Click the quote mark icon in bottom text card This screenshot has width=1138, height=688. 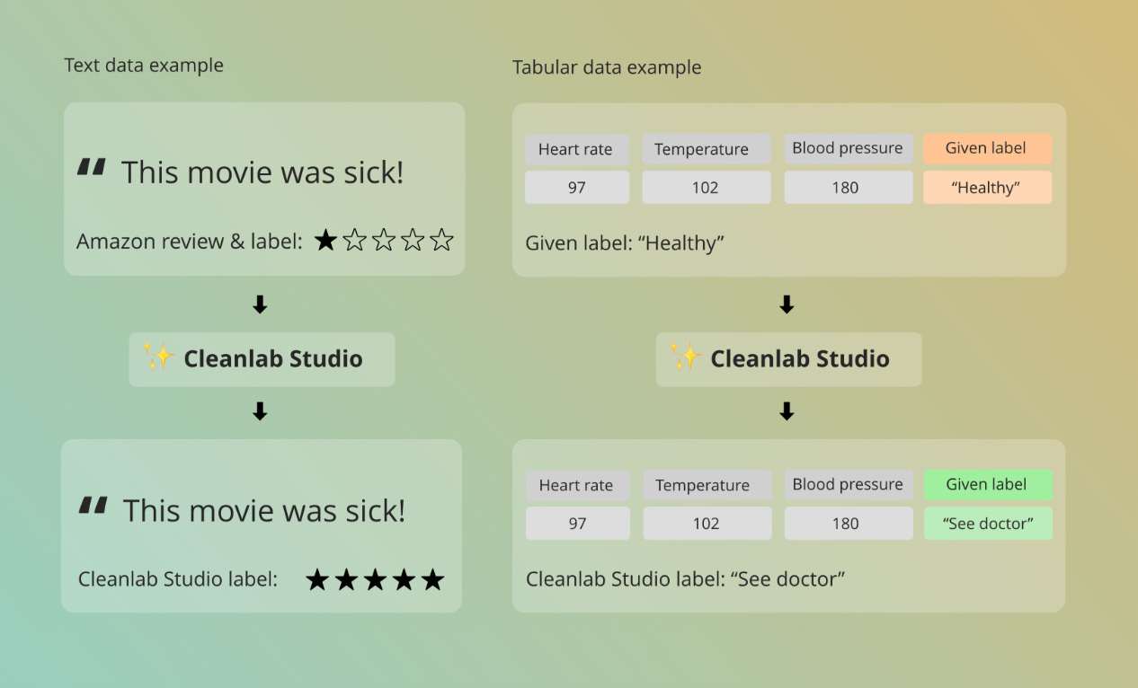(93, 506)
